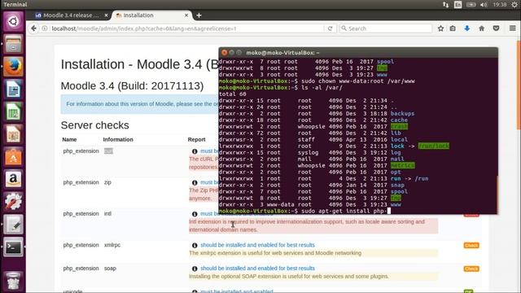Click 'xmlrpc' information cell
521x293 pixels.
(112, 245)
